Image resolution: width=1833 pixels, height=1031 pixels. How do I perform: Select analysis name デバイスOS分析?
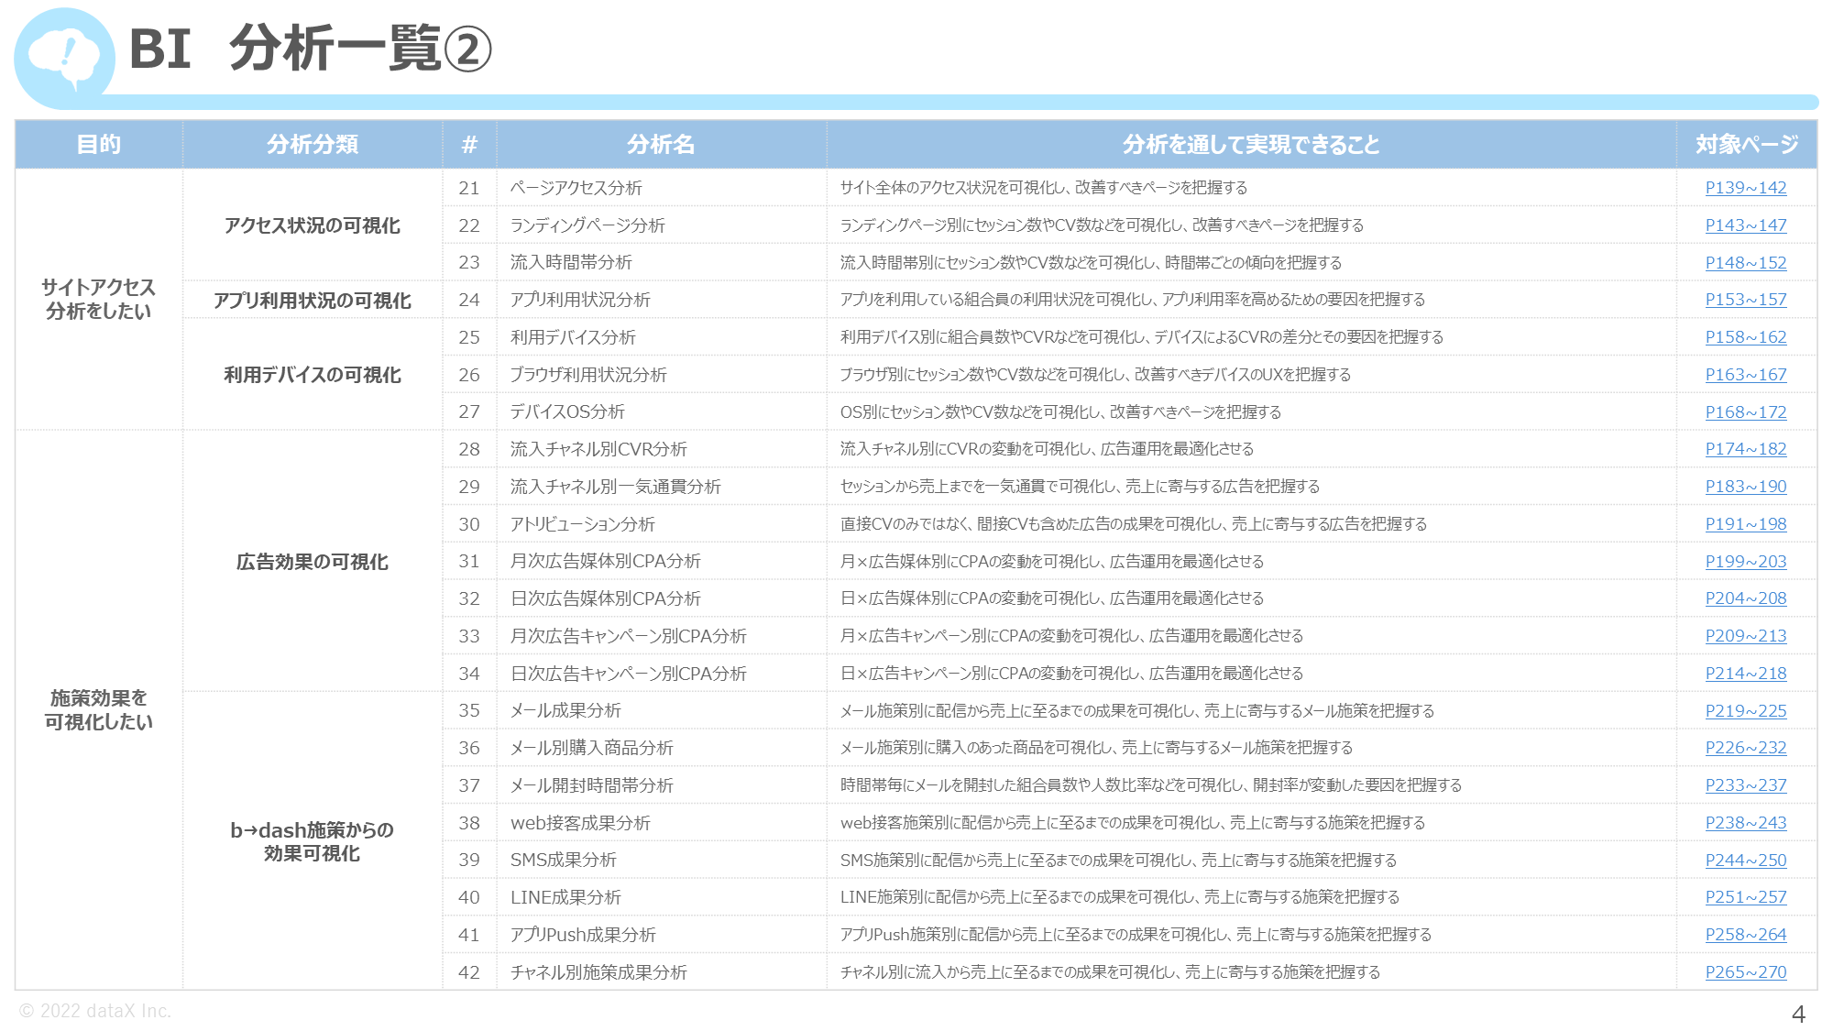pyautogui.click(x=567, y=412)
